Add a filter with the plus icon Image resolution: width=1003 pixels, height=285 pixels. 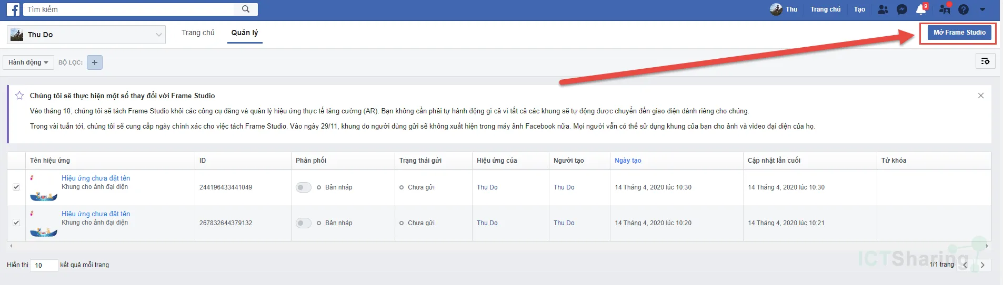(95, 62)
